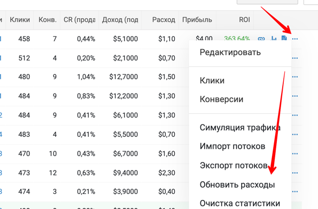Open three-dots menu for the 474 clicks row
Screen dimensions: 318x209
click(x=295, y=191)
